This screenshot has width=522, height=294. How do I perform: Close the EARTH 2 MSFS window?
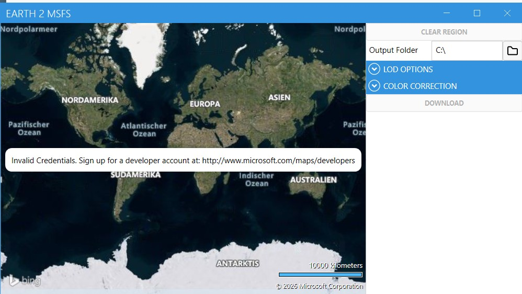coord(507,13)
